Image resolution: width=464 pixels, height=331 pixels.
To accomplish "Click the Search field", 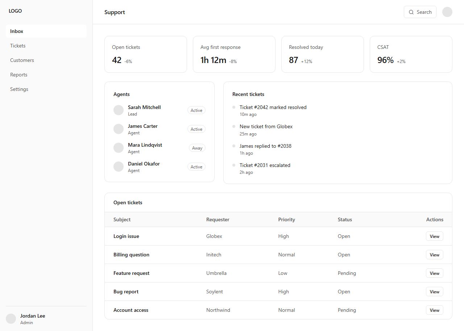I will [x=420, y=12].
